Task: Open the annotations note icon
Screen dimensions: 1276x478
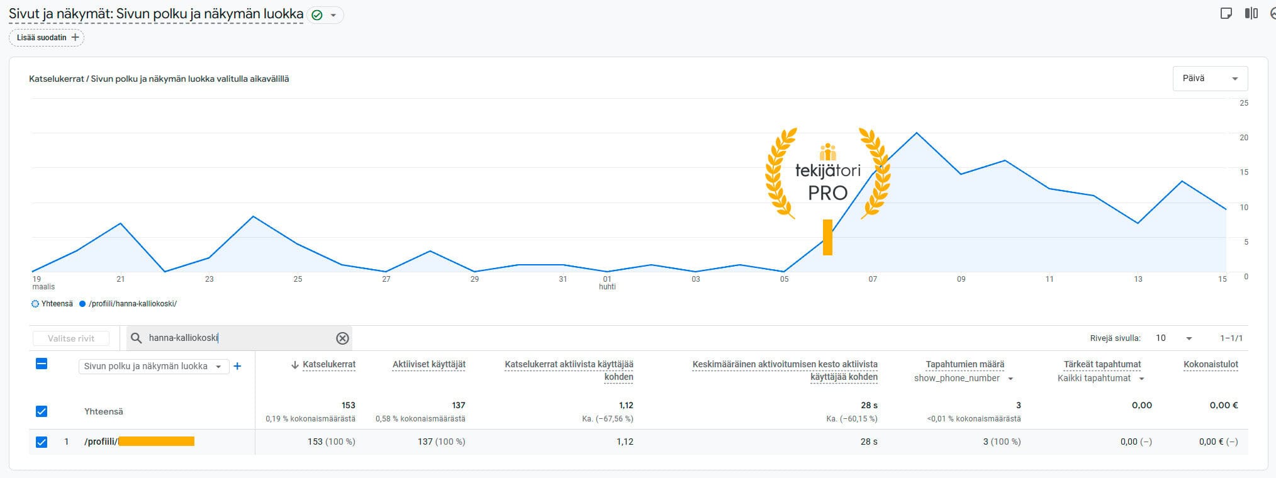Action: click(x=1226, y=13)
